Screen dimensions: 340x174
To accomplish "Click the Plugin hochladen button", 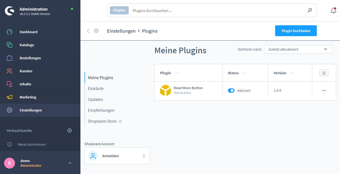I will (296, 31).
